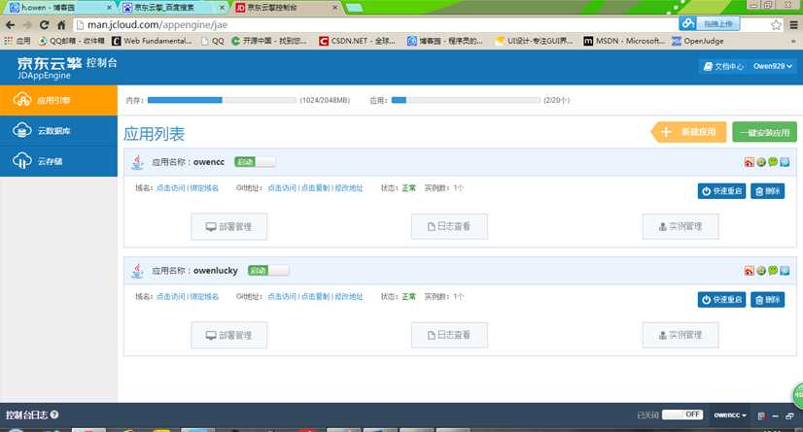803x432 pixels.
Task: Click owencc 绑定域名 link
Action: click(204, 188)
